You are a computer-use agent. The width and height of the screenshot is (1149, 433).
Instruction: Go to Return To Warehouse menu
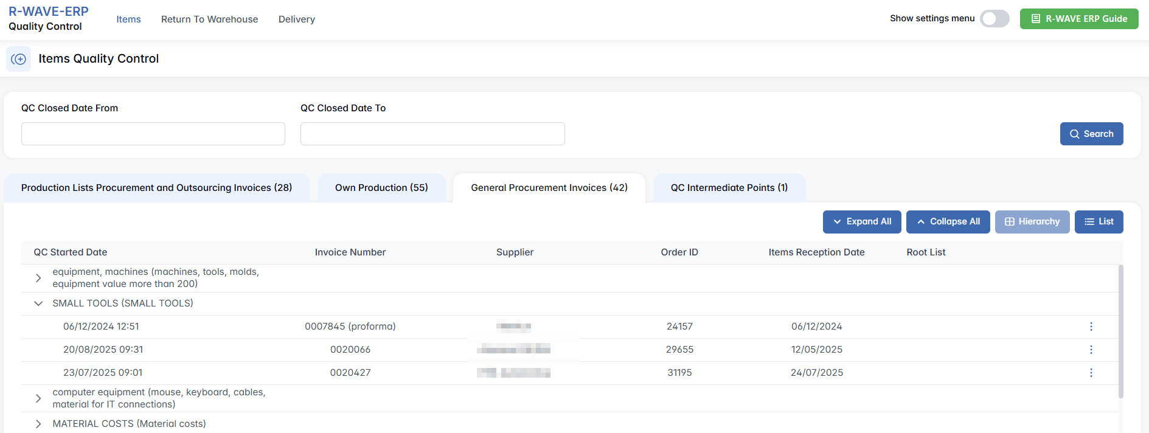[x=209, y=19]
